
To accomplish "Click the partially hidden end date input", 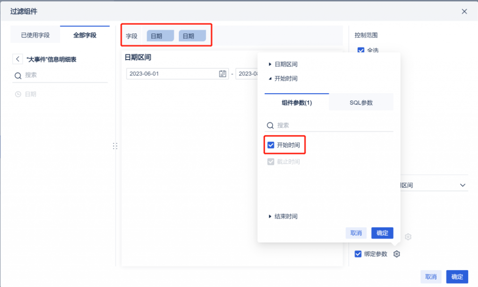I will [x=246, y=74].
